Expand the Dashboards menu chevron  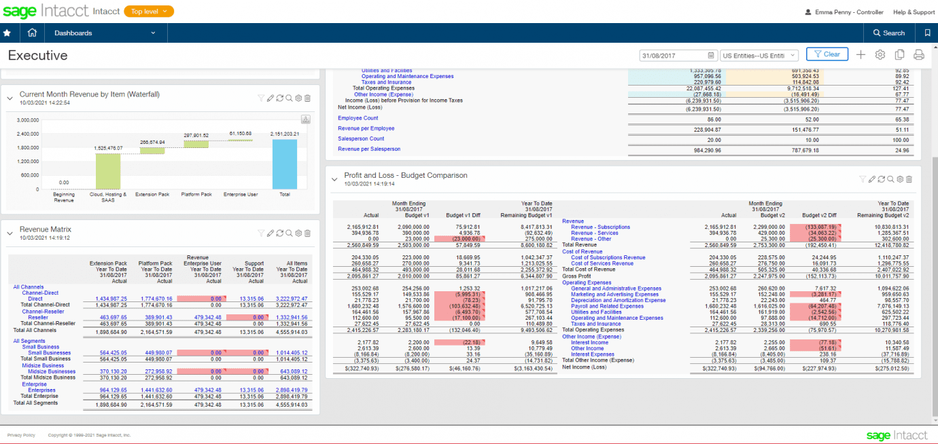pos(154,32)
